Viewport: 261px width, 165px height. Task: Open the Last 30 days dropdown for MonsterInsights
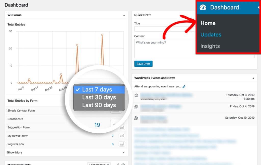tap(99, 164)
